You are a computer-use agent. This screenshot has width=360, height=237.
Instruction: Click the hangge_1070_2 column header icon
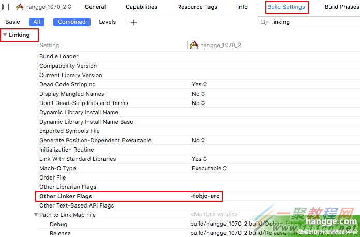(x=194, y=45)
